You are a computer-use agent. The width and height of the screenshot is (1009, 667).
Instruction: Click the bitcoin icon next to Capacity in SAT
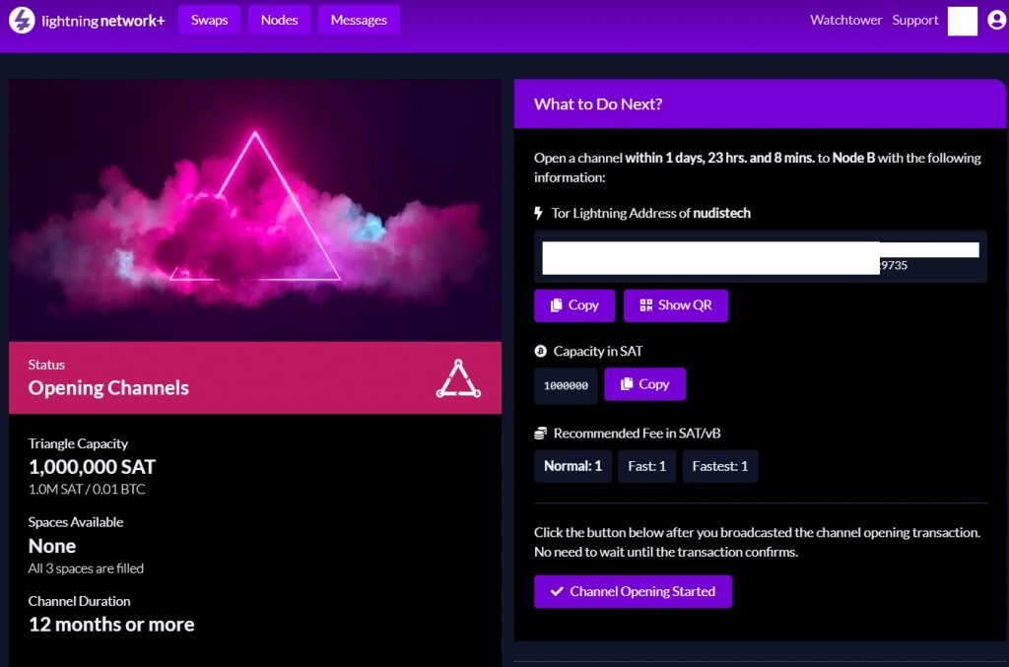(x=540, y=351)
